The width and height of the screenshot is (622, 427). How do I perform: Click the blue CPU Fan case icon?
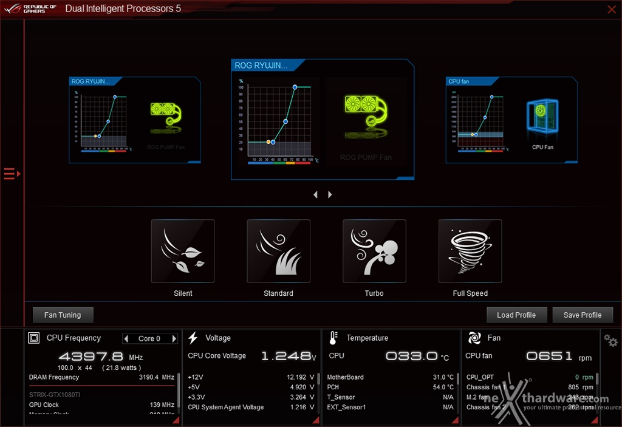point(542,117)
